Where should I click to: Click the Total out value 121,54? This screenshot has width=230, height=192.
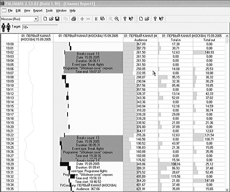(x=209, y=135)
